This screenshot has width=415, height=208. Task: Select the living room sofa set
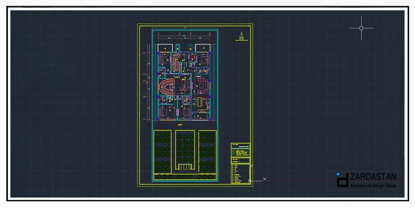pos(202,86)
